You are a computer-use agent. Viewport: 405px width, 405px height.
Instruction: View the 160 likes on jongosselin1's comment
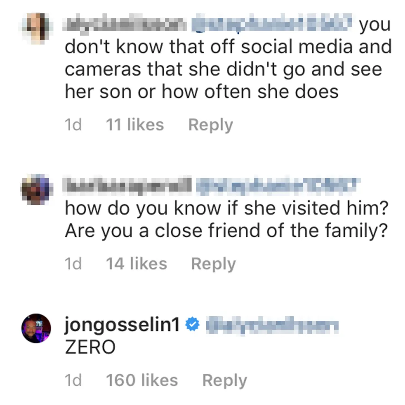point(141,379)
